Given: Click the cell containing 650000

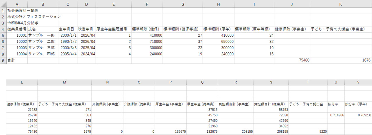Looking at the screenshot, I should tap(218, 42).
